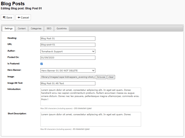Expand the Author dropdown

68,51
